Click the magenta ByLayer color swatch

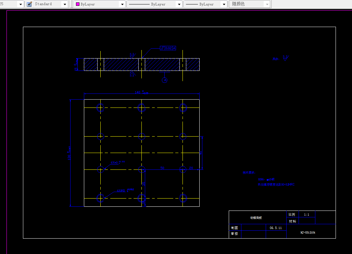(78, 4)
